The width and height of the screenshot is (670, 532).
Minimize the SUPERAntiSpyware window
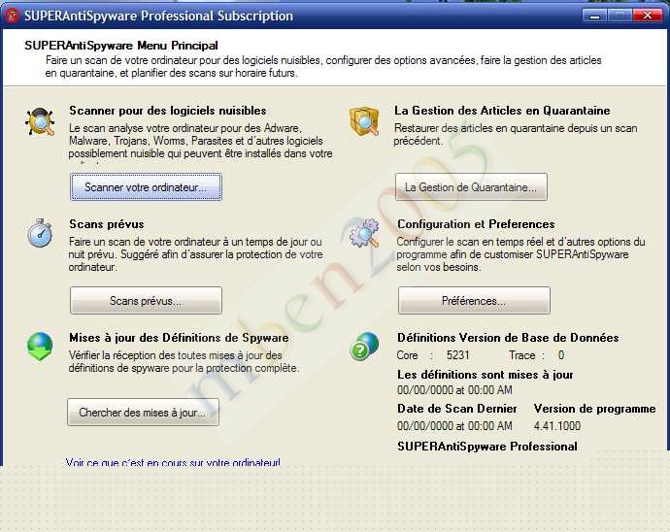(x=594, y=16)
